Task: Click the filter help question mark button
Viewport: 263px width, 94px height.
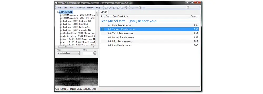Action: 95,53
